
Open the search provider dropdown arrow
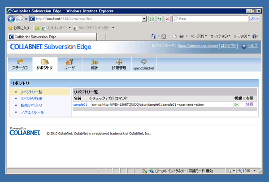click(258, 19)
